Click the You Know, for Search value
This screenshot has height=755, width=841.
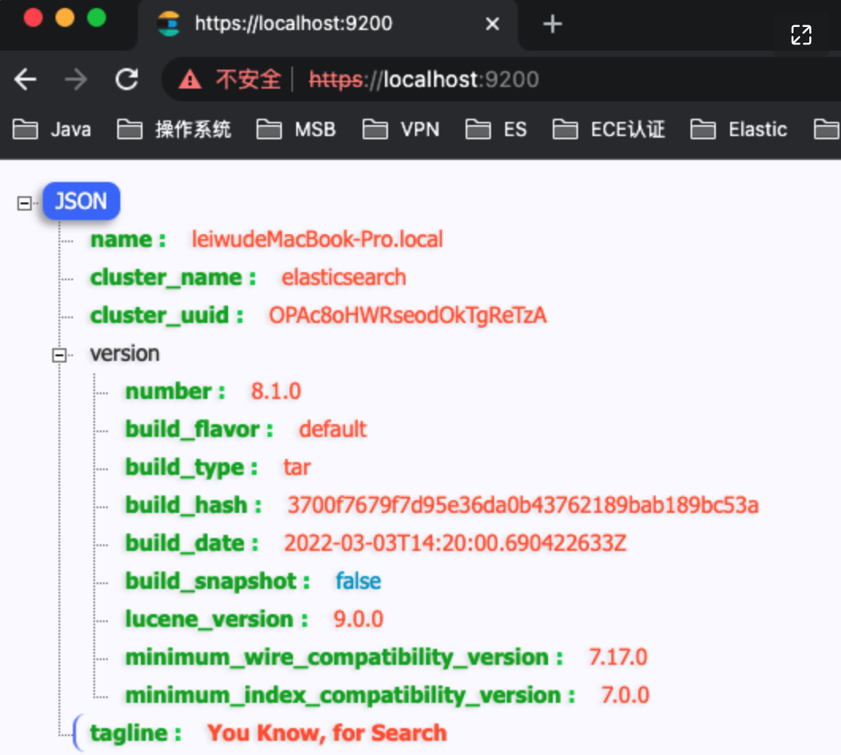[327, 734]
